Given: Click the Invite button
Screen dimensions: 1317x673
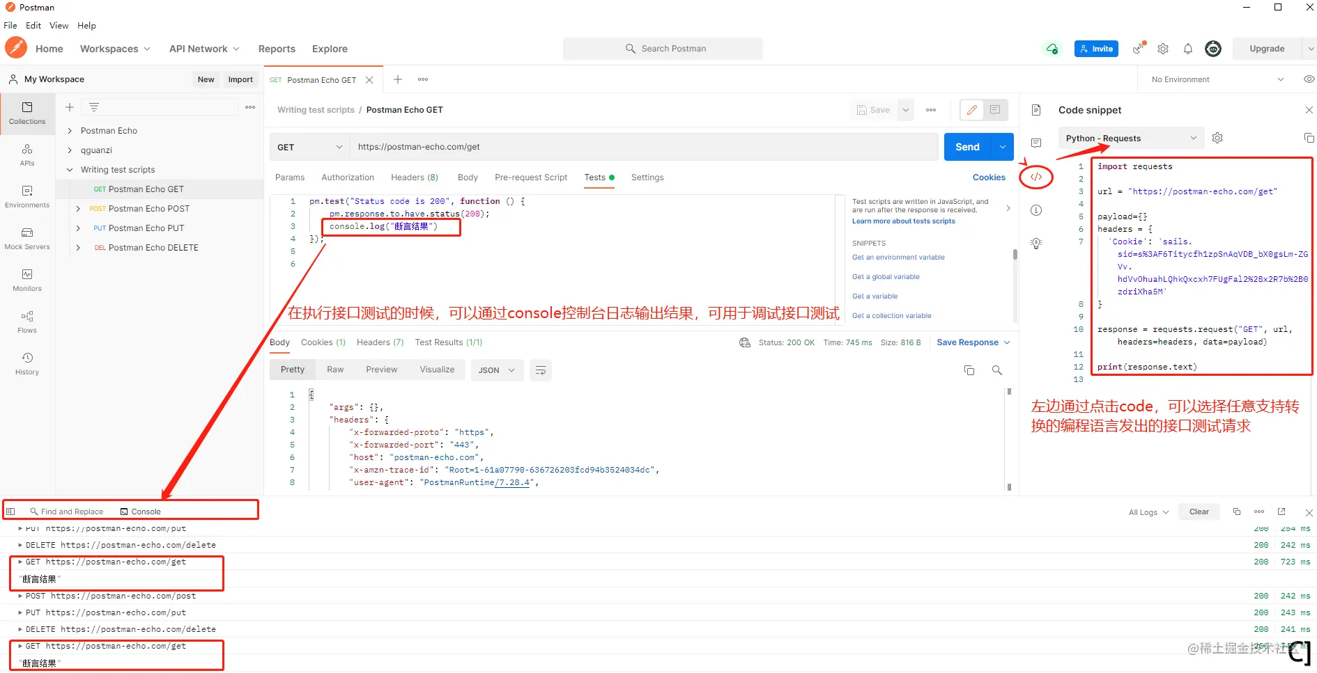Looking at the screenshot, I should click(x=1096, y=49).
